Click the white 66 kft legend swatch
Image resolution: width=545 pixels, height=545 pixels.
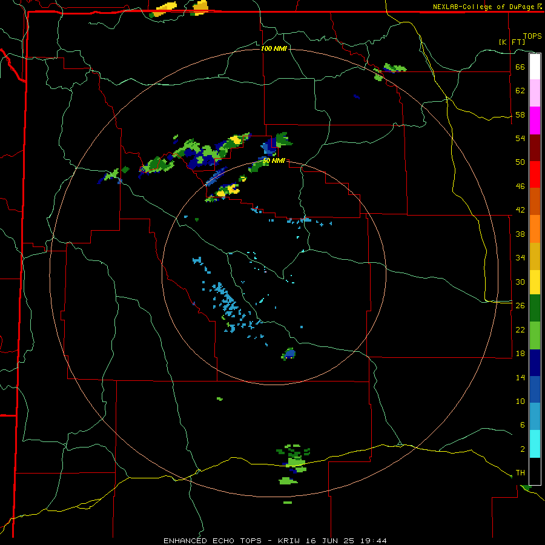tap(535, 67)
